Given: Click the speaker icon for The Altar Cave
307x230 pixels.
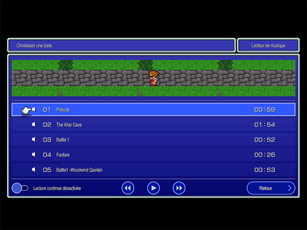Looking at the screenshot, I should tap(34, 124).
